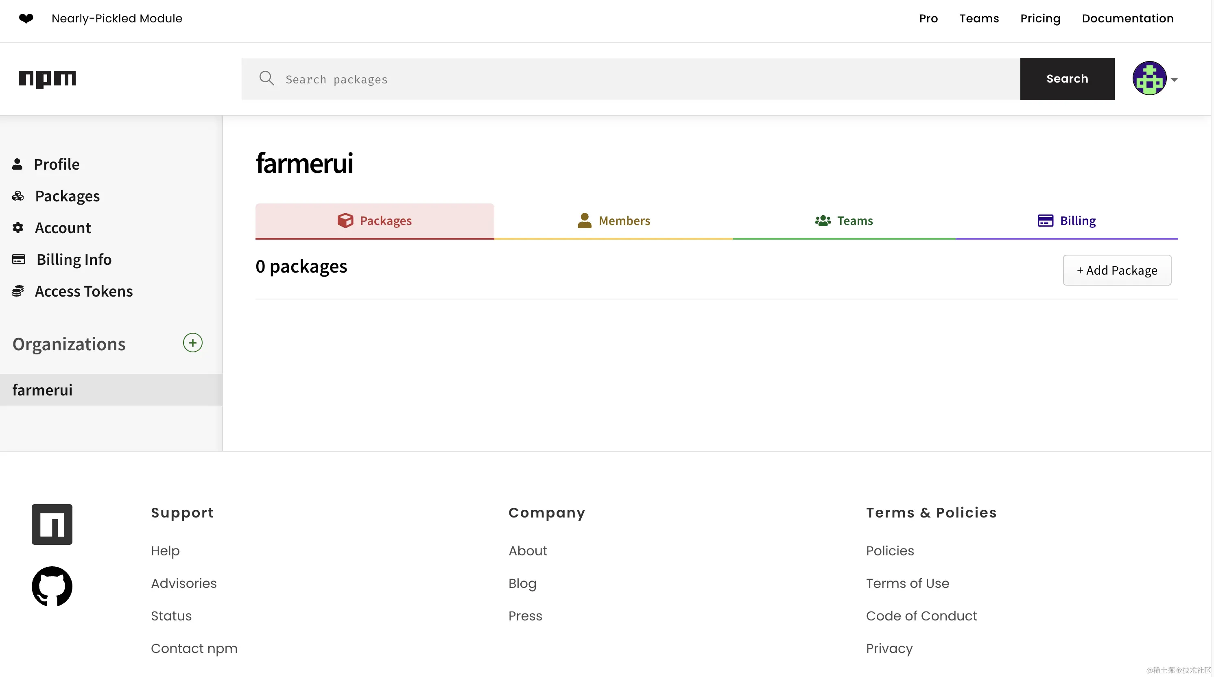Click the Profile person icon in sidebar
The width and height of the screenshot is (1214, 677).
(x=17, y=164)
